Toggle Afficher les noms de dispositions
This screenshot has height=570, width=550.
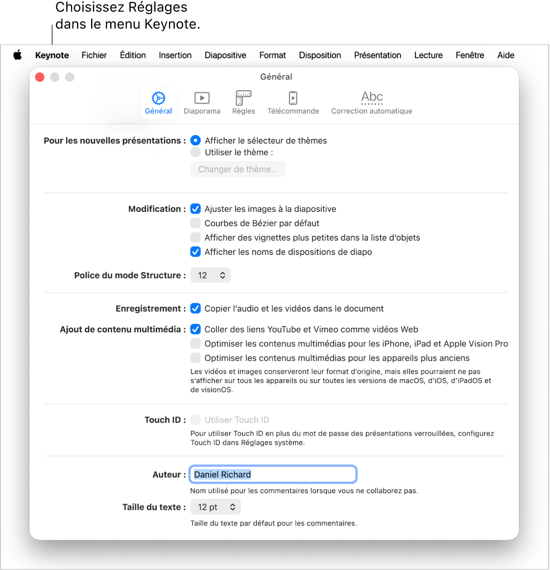[x=195, y=251]
